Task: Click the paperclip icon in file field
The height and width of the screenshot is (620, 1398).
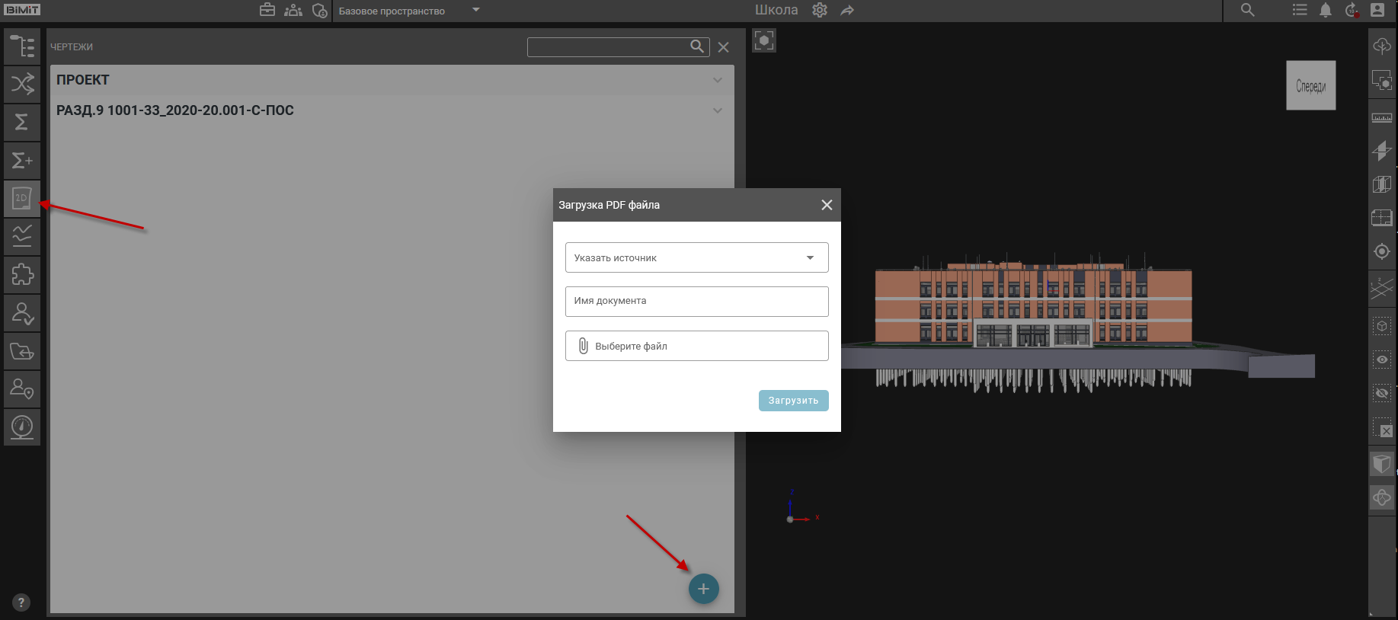Action: 583,346
